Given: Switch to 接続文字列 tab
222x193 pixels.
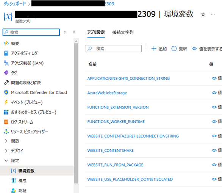Looking at the screenshot, I should (123, 32).
